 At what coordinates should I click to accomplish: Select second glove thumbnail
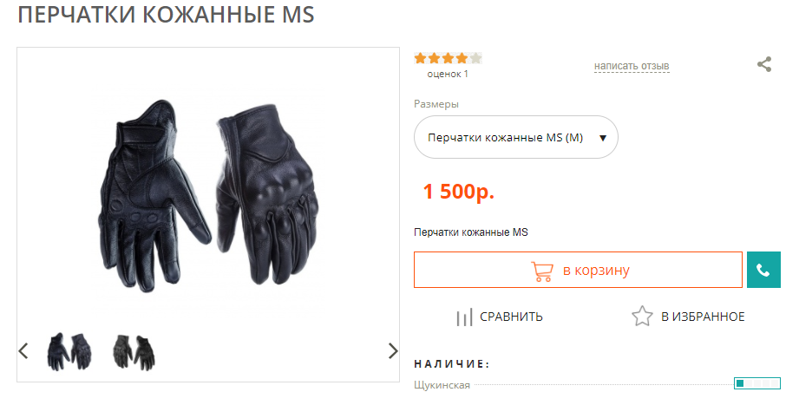point(134,351)
